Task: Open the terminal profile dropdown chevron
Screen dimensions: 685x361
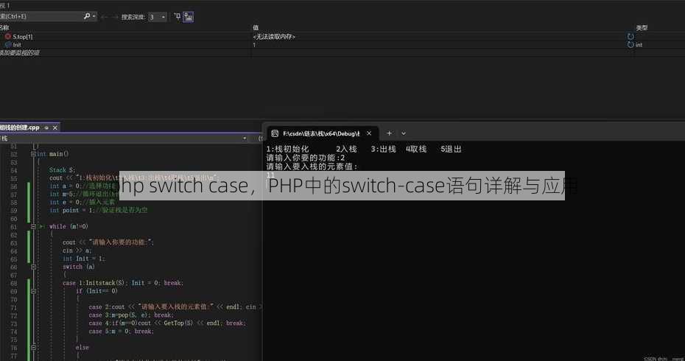Action: [x=404, y=133]
